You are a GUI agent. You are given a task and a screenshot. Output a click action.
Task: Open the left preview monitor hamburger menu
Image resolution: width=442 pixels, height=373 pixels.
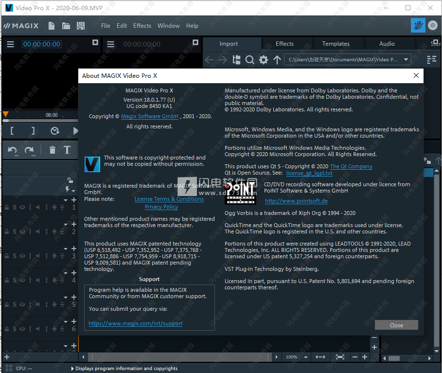coord(10,44)
